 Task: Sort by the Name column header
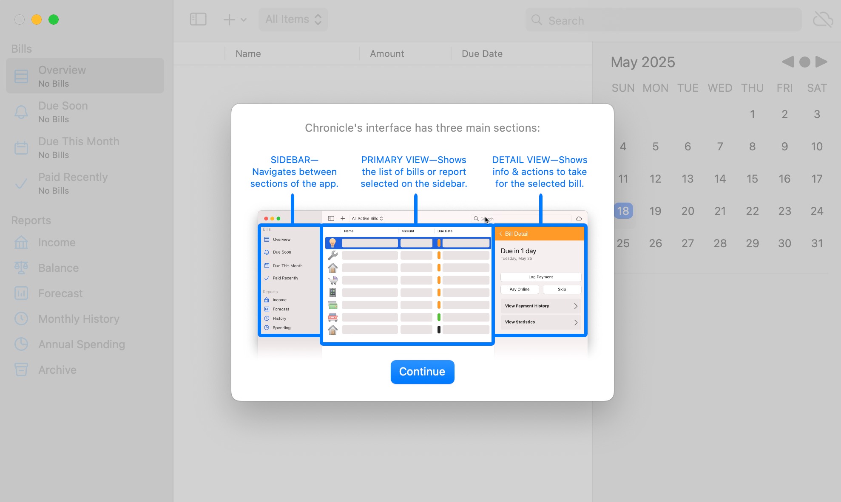292,54
